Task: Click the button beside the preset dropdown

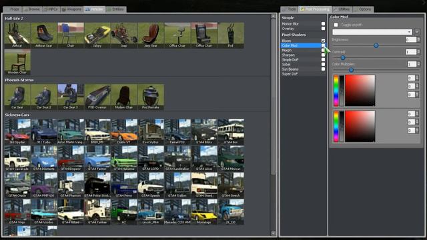Action: pyautogui.click(x=417, y=32)
